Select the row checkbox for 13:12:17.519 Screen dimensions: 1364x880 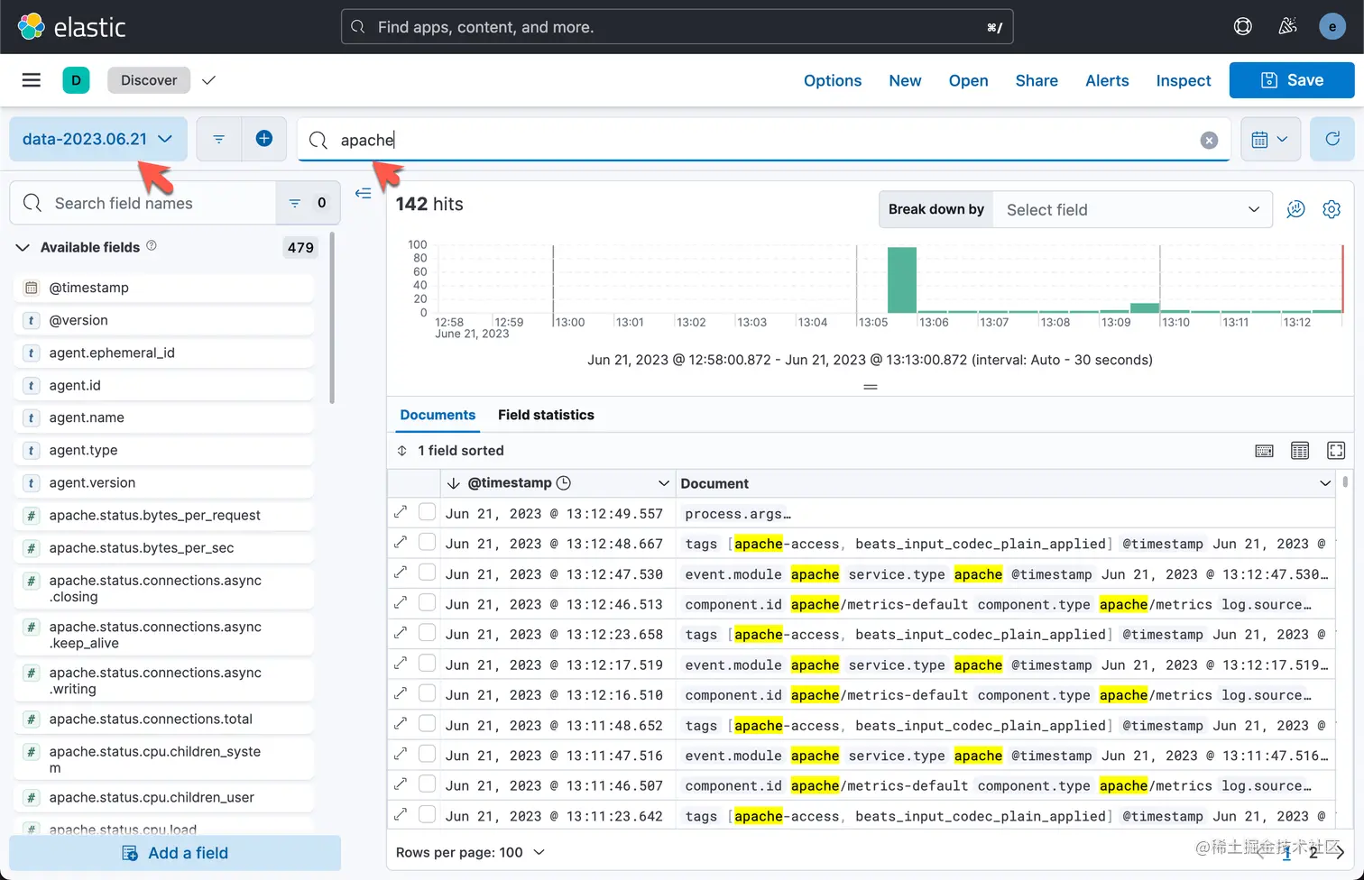point(428,663)
